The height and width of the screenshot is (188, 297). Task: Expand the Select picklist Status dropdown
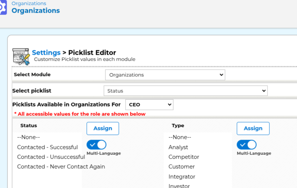pyautogui.click(x=185, y=90)
